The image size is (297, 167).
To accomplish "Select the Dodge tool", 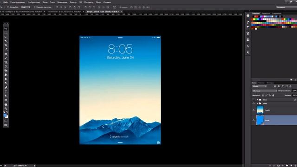I will [x=6, y=83].
